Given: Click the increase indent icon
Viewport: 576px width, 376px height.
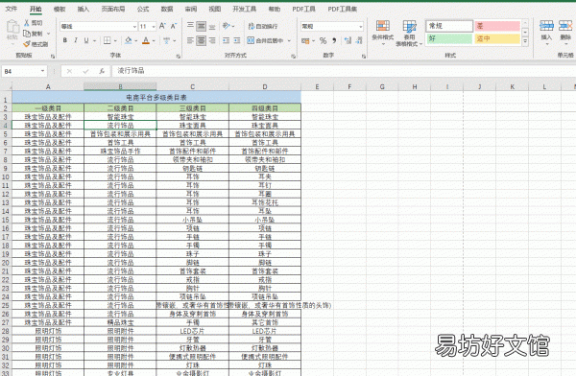Looking at the screenshot, I should coord(237,40).
